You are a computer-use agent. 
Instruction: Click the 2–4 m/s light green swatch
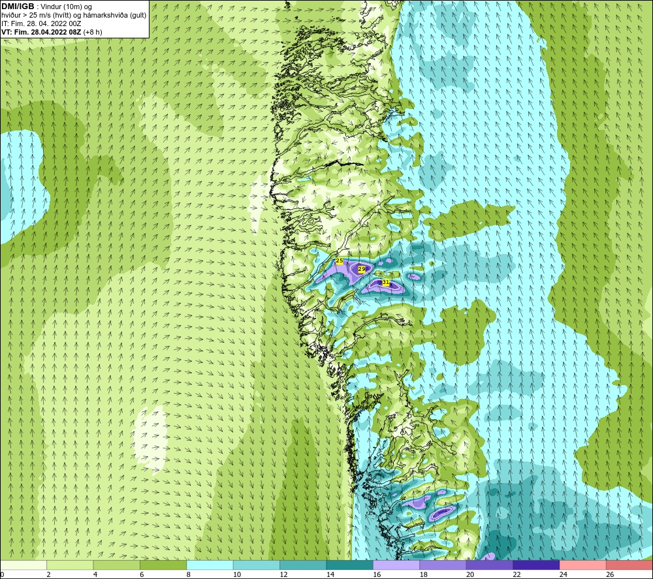[70, 565]
